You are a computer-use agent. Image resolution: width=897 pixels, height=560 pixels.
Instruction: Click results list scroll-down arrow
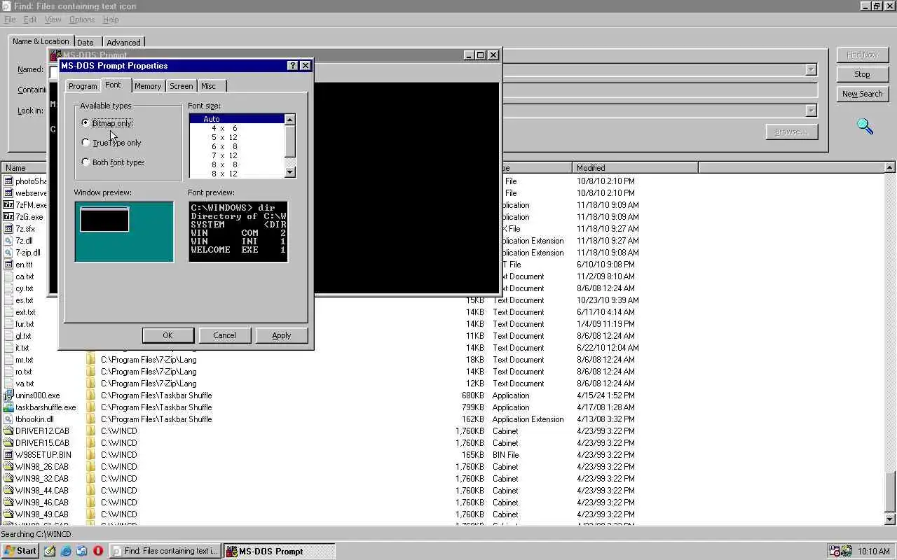tap(890, 519)
